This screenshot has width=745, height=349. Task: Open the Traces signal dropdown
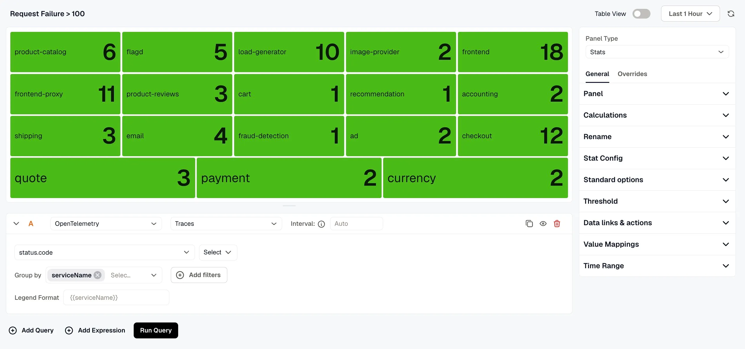[226, 224]
